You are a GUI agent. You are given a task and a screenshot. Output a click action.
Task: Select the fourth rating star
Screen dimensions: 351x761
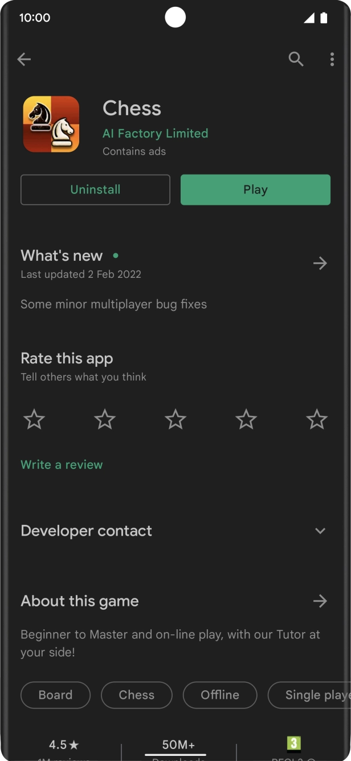pyautogui.click(x=246, y=420)
